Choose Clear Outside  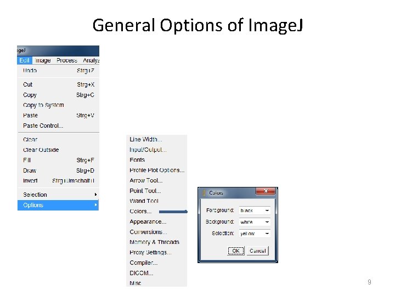click(x=58, y=150)
